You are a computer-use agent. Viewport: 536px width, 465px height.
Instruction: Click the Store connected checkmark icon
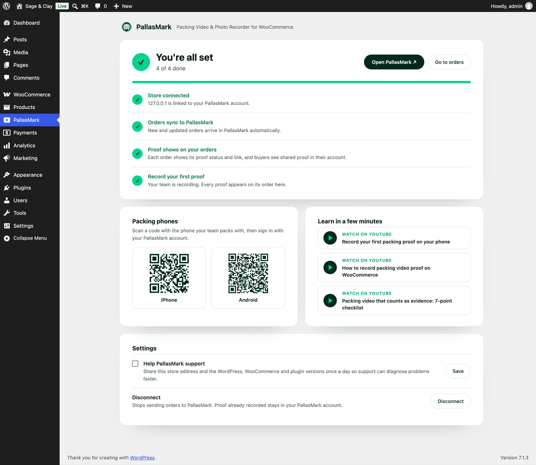(x=137, y=99)
